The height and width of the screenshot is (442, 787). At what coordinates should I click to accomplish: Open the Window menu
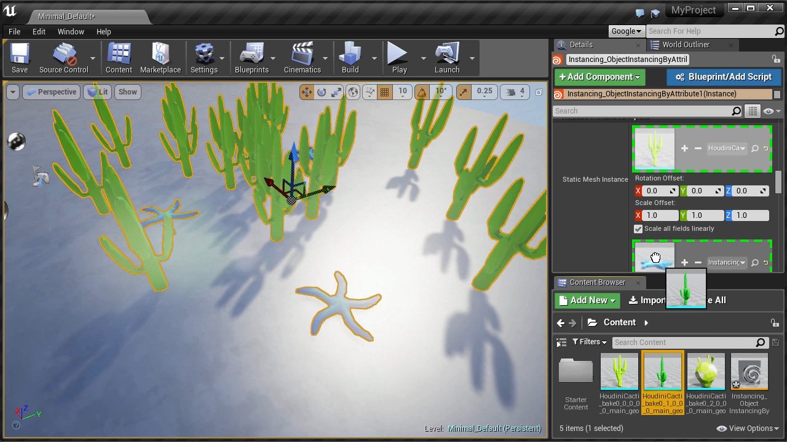70,31
